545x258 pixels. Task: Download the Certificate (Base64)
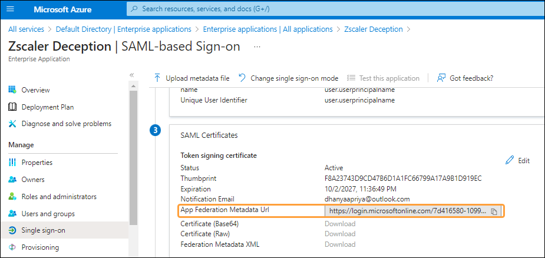pyautogui.click(x=340, y=223)
